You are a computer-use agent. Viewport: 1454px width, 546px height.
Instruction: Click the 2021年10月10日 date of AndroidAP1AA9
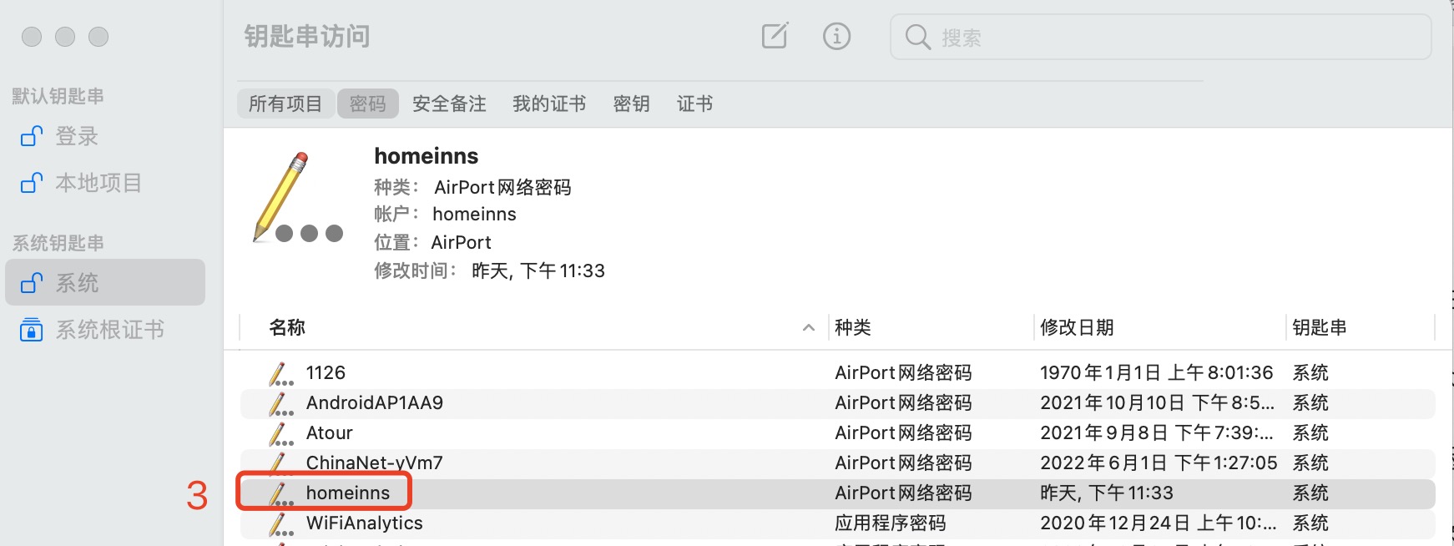1157,402
